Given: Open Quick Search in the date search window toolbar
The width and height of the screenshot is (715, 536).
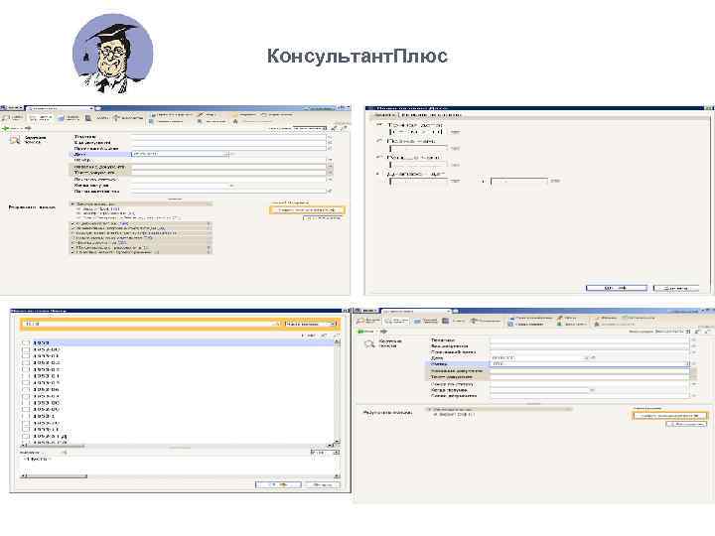Looking at the screenshot, I should pyautogui.click(x=13, y=118).
